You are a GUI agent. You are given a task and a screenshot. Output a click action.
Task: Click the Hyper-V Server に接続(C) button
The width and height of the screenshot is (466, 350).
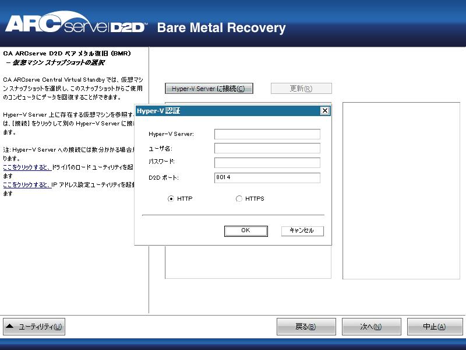(x=209, y=89)
